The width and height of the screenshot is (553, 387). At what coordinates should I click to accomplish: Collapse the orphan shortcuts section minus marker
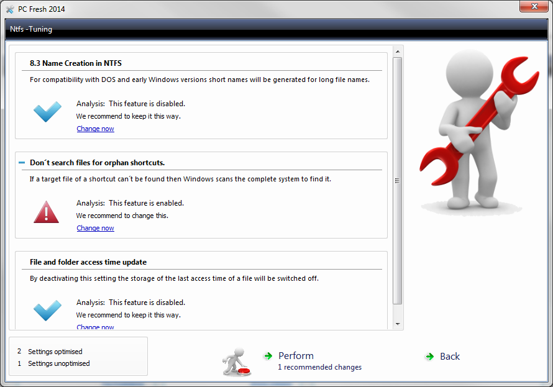[x=22, y=163]
